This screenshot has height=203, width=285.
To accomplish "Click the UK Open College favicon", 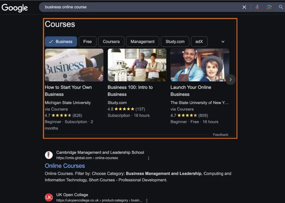I will 49,197.
